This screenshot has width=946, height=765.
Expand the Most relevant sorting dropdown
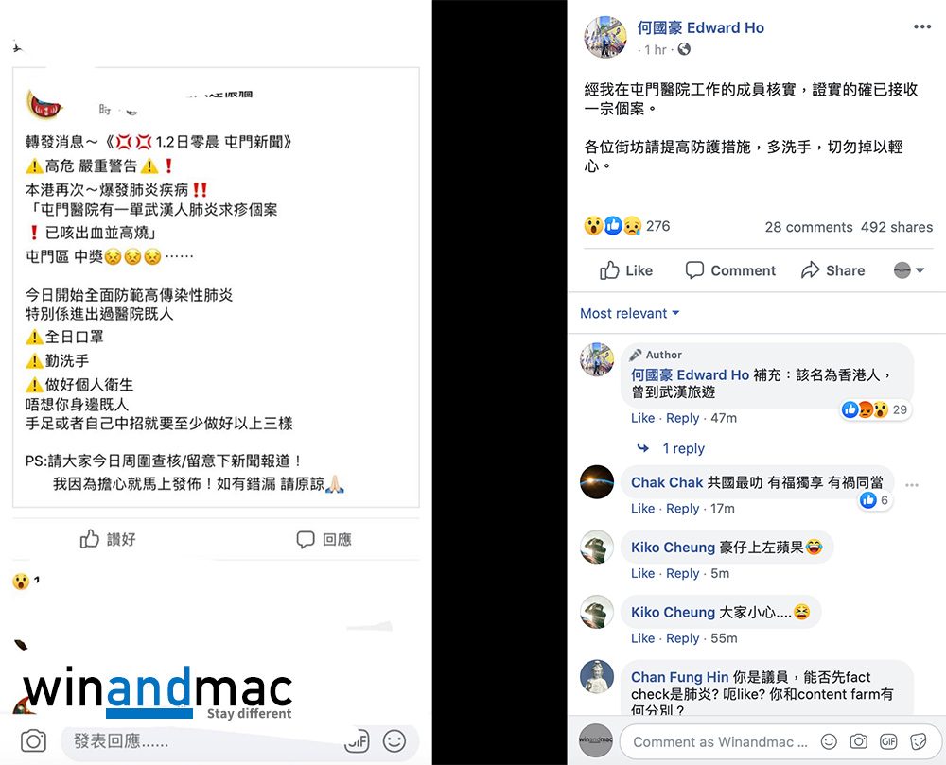tap(629, 314)
